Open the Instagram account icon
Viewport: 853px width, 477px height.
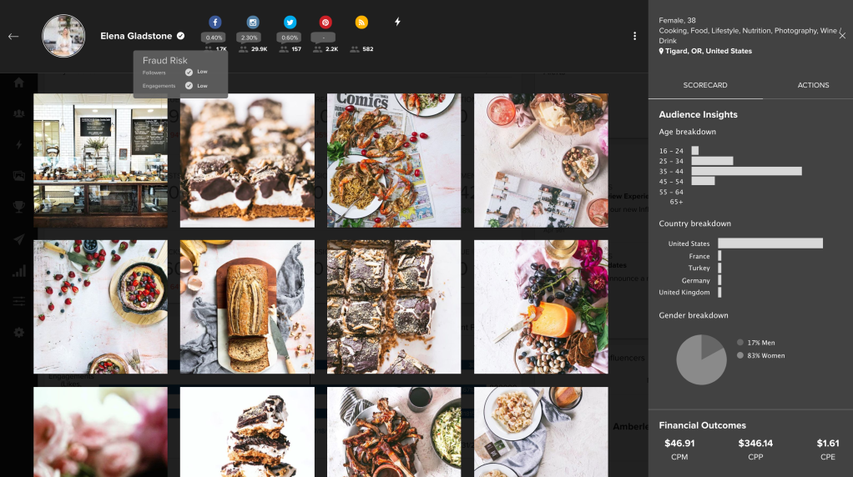(252, 23)
